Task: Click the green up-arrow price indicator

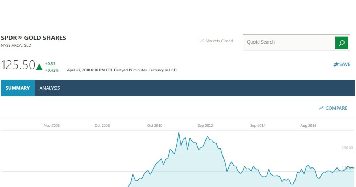Action: point(39,67)
